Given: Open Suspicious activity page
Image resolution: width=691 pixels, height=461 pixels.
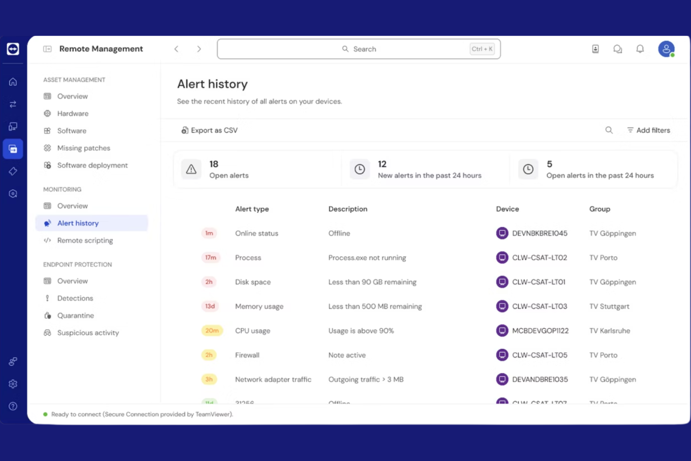Looking at the screenshot, I should click(x=88, y=333).
